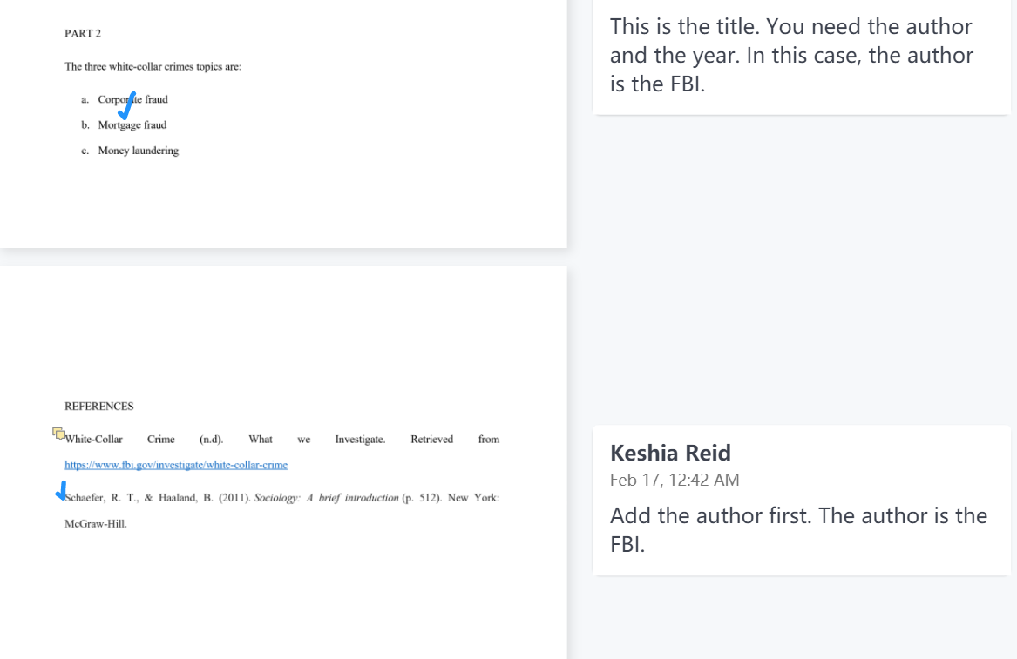1017x659 pixels.
Task: Open the fbi.gov white-collar-crime hyperlink
Action: (x=176, y=465)
